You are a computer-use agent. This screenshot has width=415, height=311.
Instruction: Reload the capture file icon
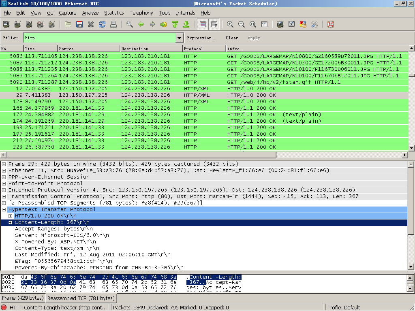click(102, 24)
